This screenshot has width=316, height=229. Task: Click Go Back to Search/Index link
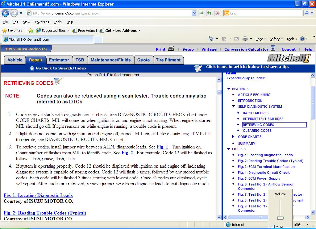point(61,68)
